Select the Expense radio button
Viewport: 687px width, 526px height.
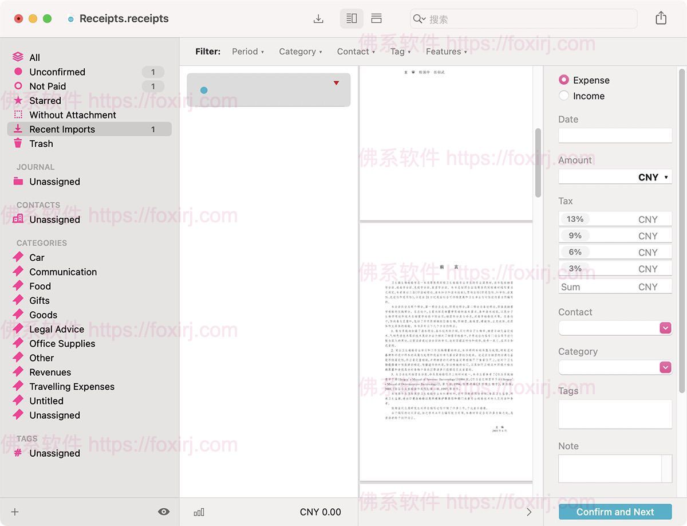point(564,80)
